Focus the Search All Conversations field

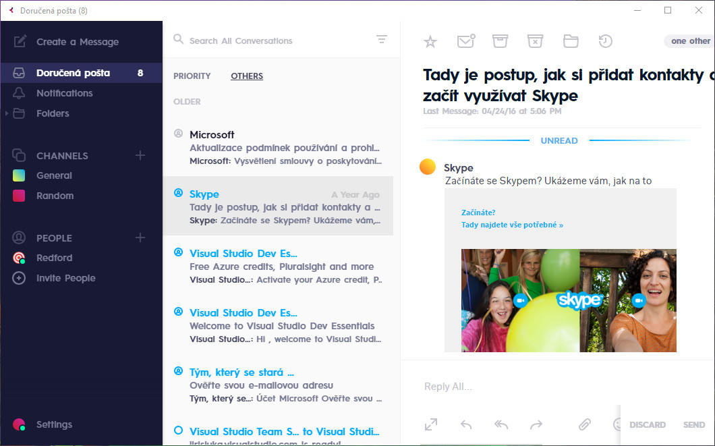tap(241, 40)
